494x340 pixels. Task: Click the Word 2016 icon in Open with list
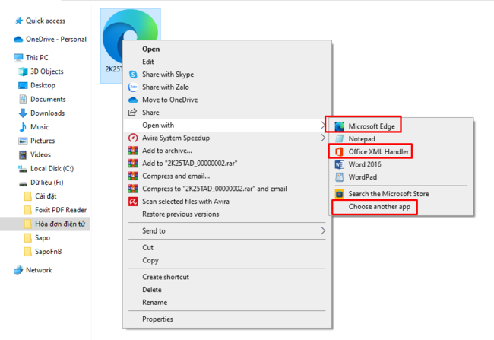tap(339, 164)
